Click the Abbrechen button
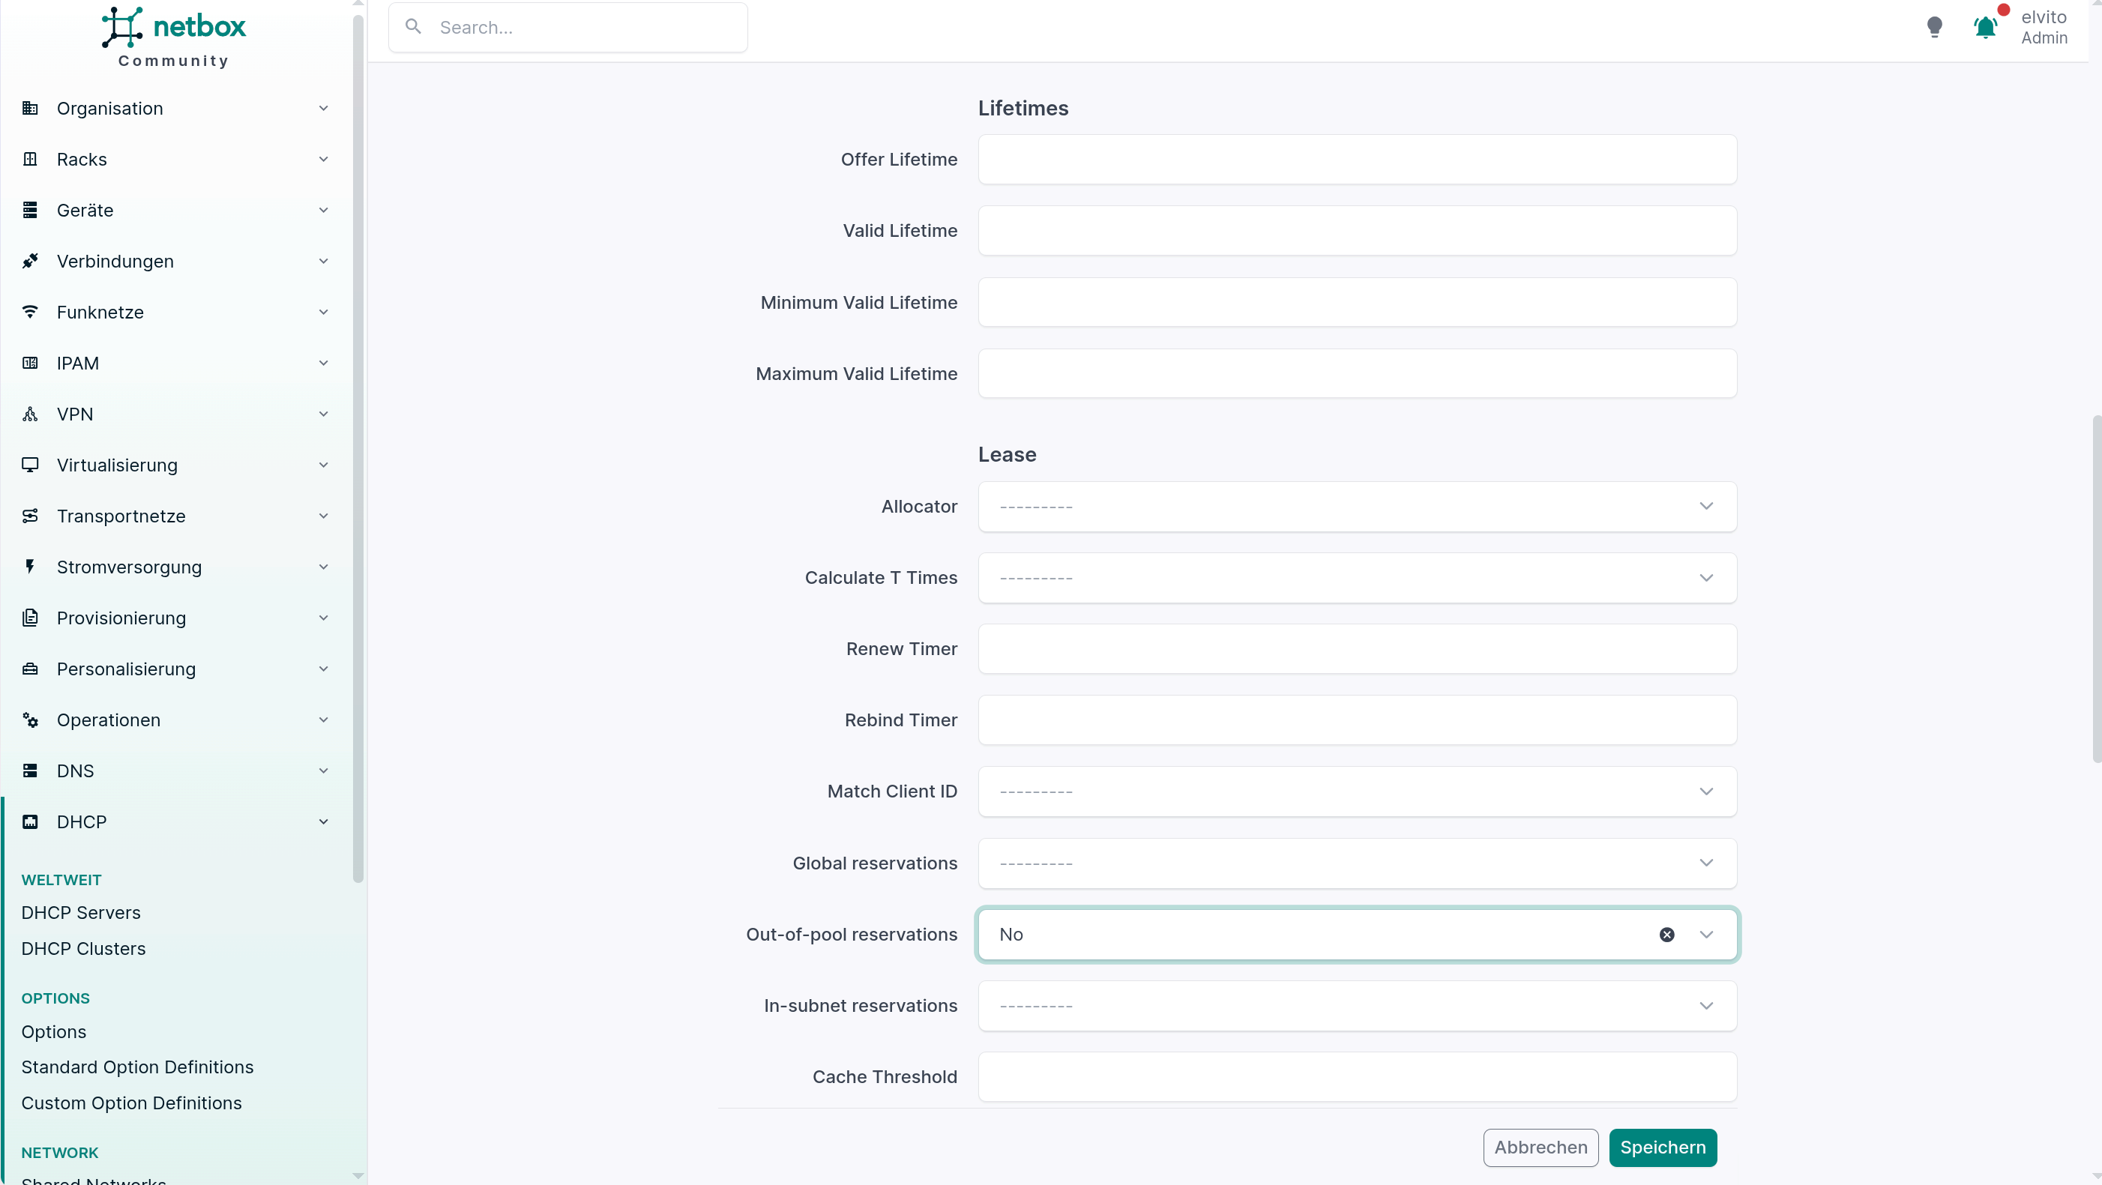 [1541, 1148]
